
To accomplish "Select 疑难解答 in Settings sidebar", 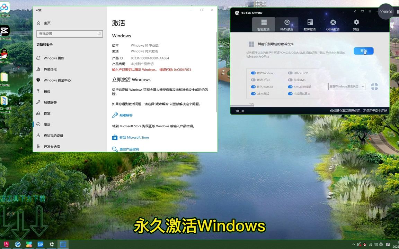I will (70, 102).
